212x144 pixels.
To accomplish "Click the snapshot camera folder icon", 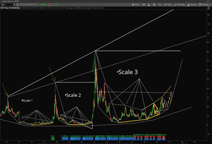I will pos(143,5).
